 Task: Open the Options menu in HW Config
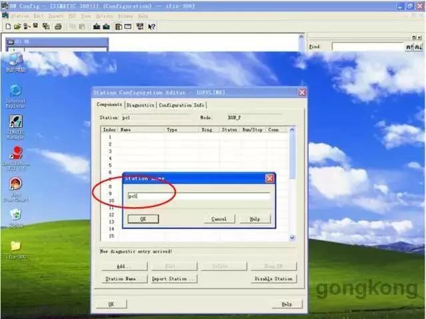(x=105, y=15)
